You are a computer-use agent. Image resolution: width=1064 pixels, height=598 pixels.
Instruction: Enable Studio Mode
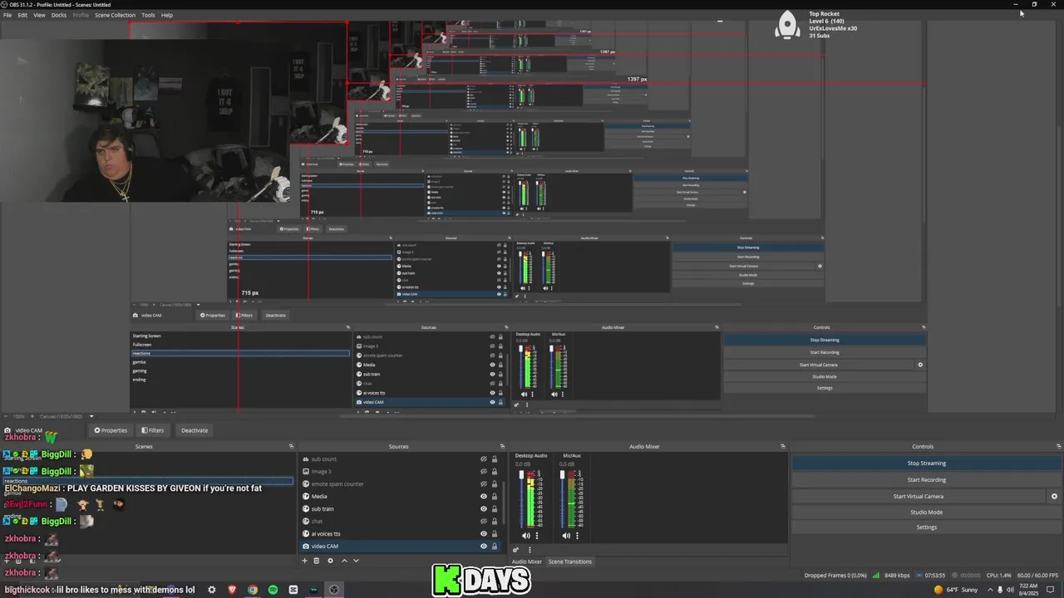[927, 512]
